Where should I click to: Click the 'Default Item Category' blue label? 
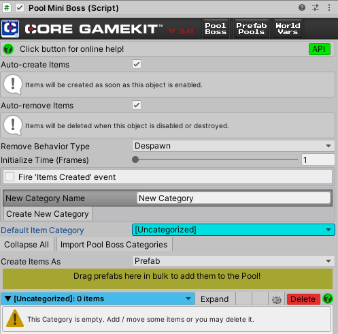42,230
